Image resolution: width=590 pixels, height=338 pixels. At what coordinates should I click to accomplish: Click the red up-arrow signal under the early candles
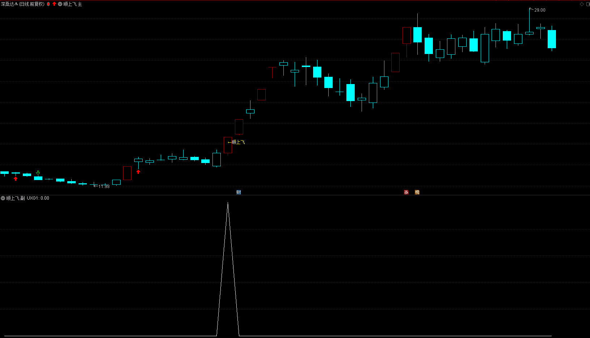[x=16, y=179]
